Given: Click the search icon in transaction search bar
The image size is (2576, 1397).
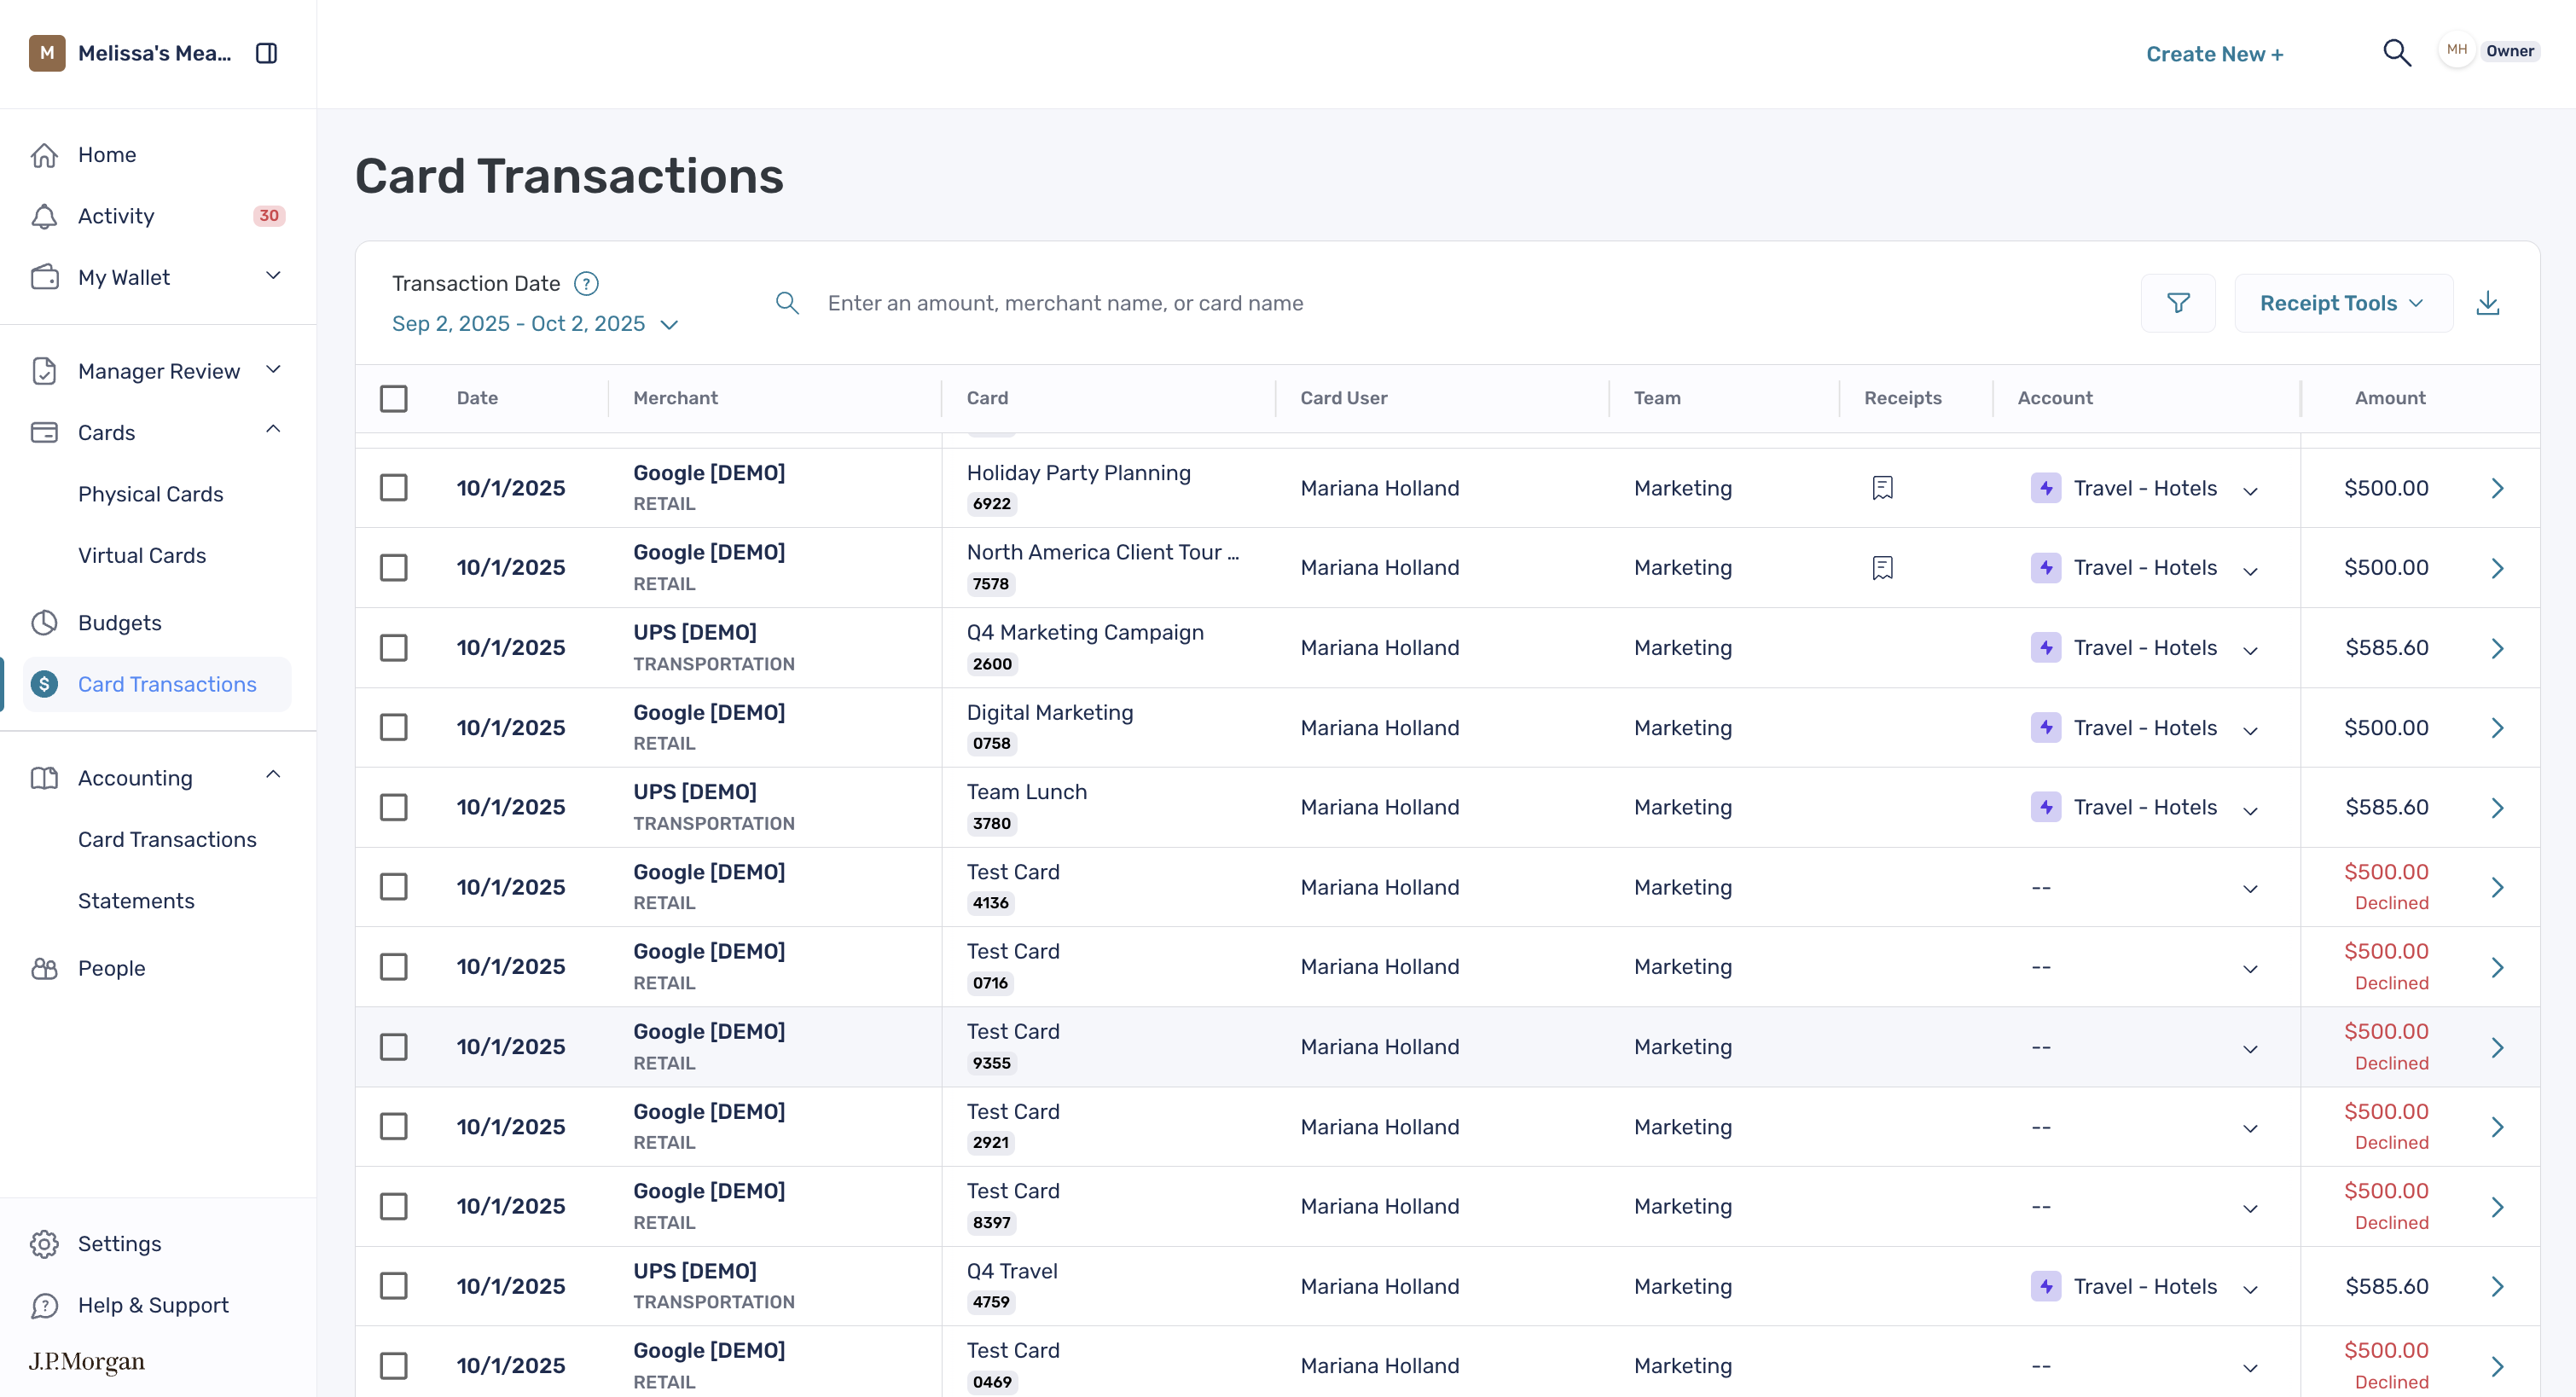Looking at the screenshot, I should [787, 303].
